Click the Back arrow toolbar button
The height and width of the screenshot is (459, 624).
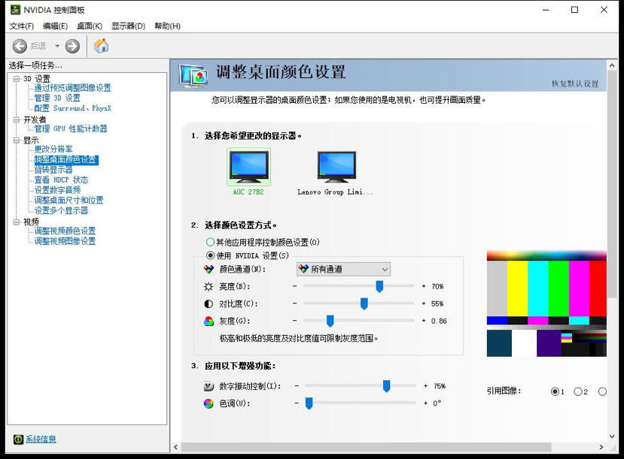(20, 46)
